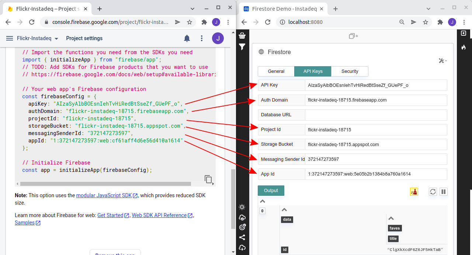The height and width of the screenshot is (255, 472).
Task: Open new tab in Firebase window
Action: (x=100, y=9)
